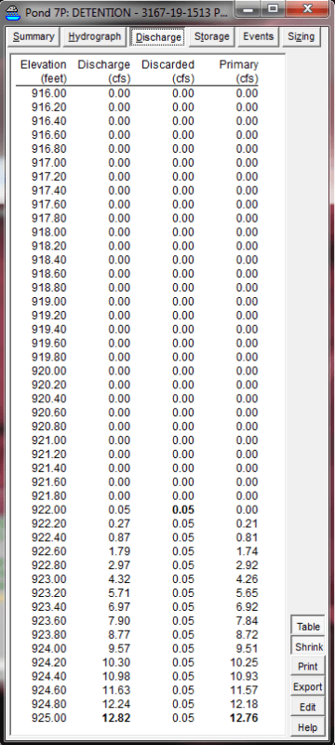Click bold 0.05 discarded value at 922.00
335x745 pixels.
point(182,509)
